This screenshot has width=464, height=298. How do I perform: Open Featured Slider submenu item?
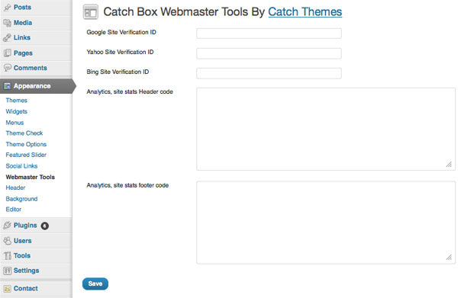pyautogui.click(x=26, y=155)
